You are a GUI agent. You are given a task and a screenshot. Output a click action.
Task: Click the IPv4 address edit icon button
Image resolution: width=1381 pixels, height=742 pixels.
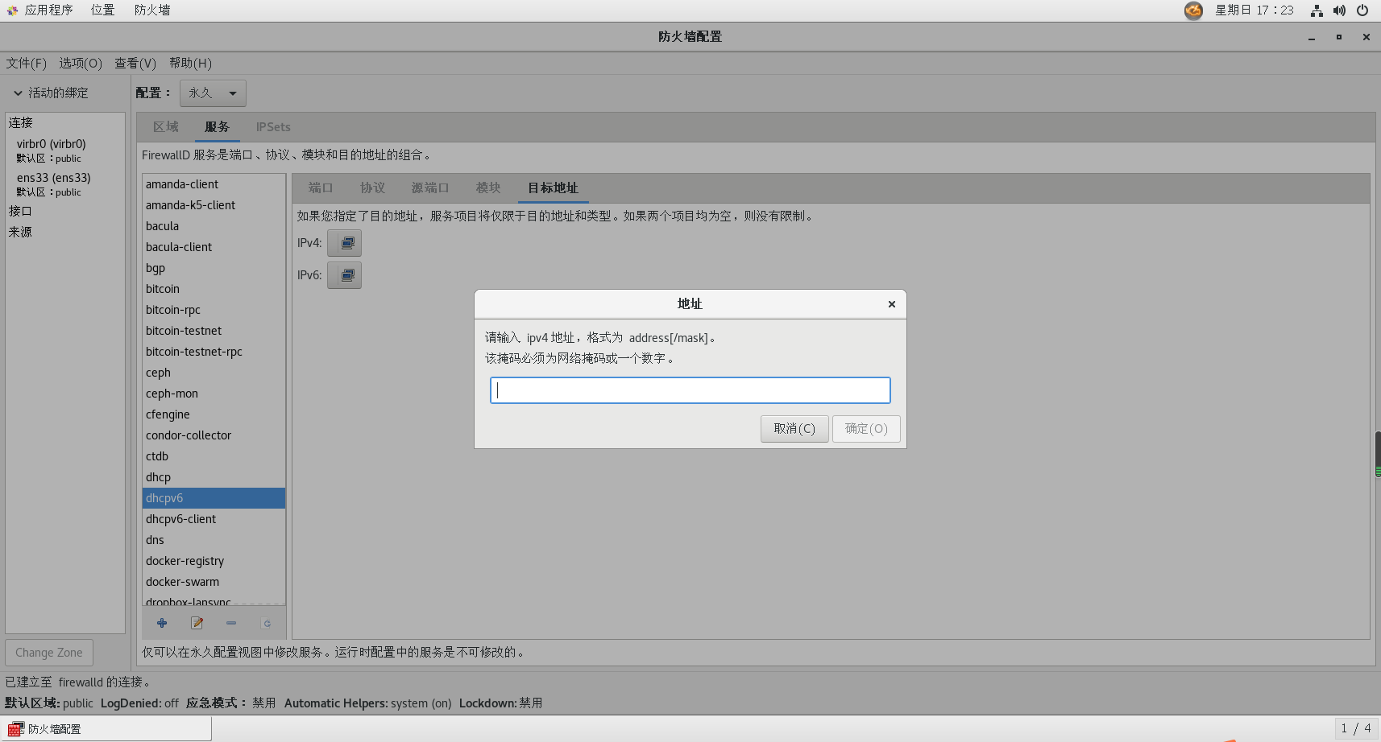click(x=344, y=243)
